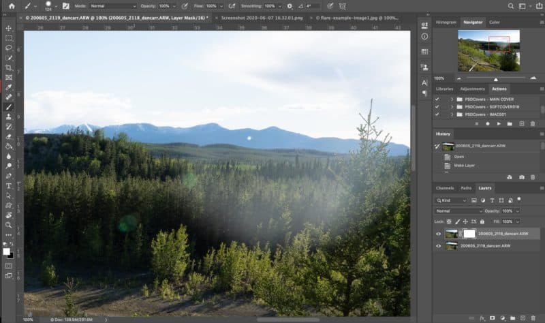The width and height of the screenshot is (545, 323).
Task: Toggle the PSDCovers - IMAC001 checkmark
Action: (x=437, y=114)
